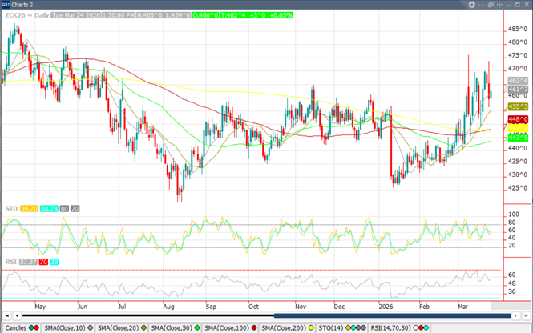533x333 pixels.
Task: Click the red 70 RSI level badge
Action: [x=42, y=261]
